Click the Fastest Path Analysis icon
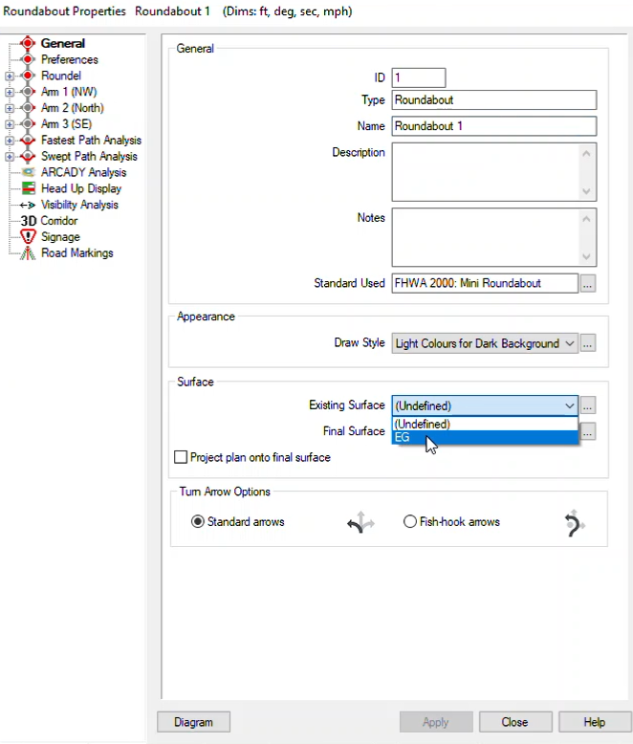This screenshot has height=744, width=633. click(28, 140)
